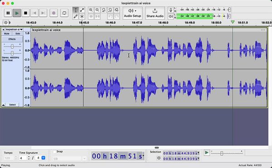Click the 'Actual Rate: 44100' status text

pos(250,165)
